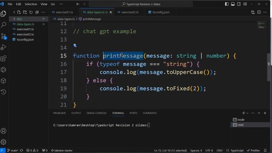
Task: Maximize the panel with the chevron up
Action: click(259, 113)
